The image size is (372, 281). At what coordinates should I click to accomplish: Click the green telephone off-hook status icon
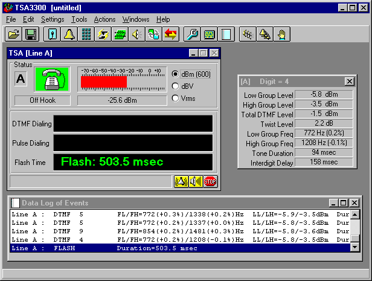(x=52, y=79)
